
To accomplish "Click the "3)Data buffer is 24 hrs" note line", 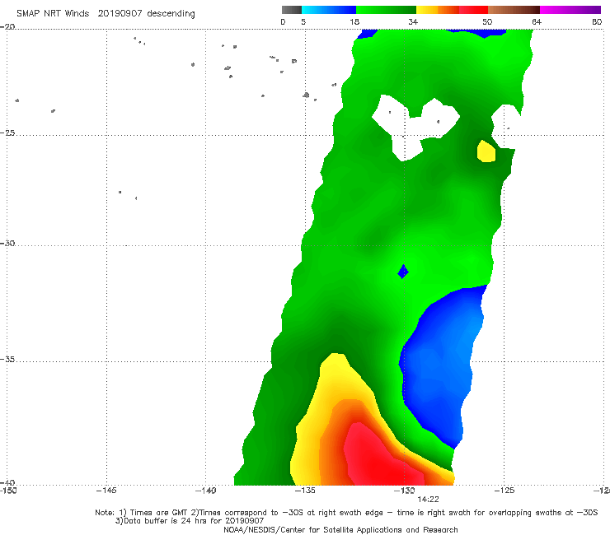I will tap(190, 521).
